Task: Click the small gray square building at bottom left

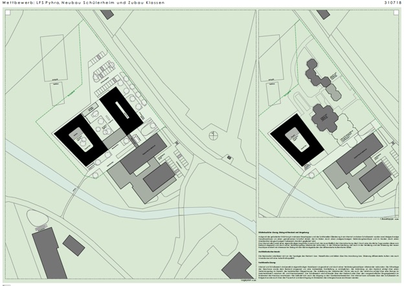Action: tap(74, 245)
